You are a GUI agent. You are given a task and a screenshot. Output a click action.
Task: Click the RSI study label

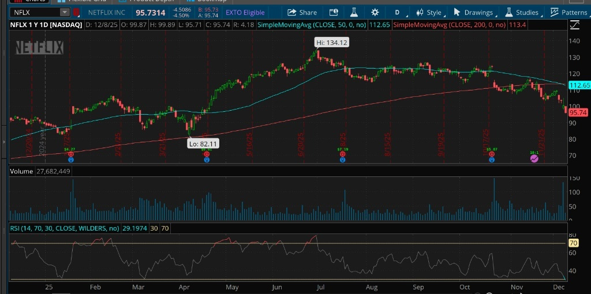[x=65, y=228]
